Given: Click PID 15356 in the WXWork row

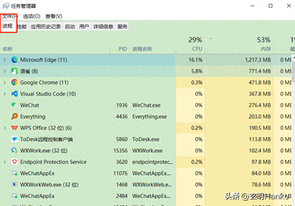Looking at the screenshot, I should tap(120, 151).
